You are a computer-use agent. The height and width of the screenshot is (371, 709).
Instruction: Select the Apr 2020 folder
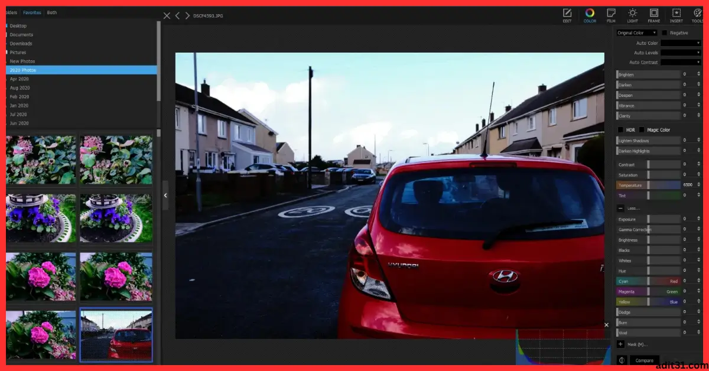pos(81,79)
